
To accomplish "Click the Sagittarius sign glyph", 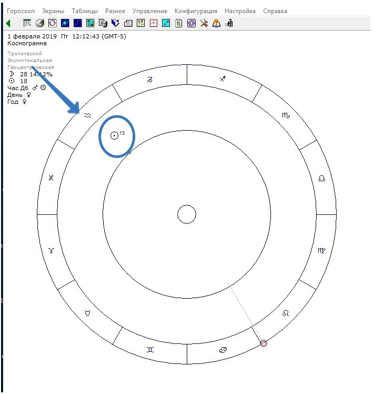I will [223, 79].
